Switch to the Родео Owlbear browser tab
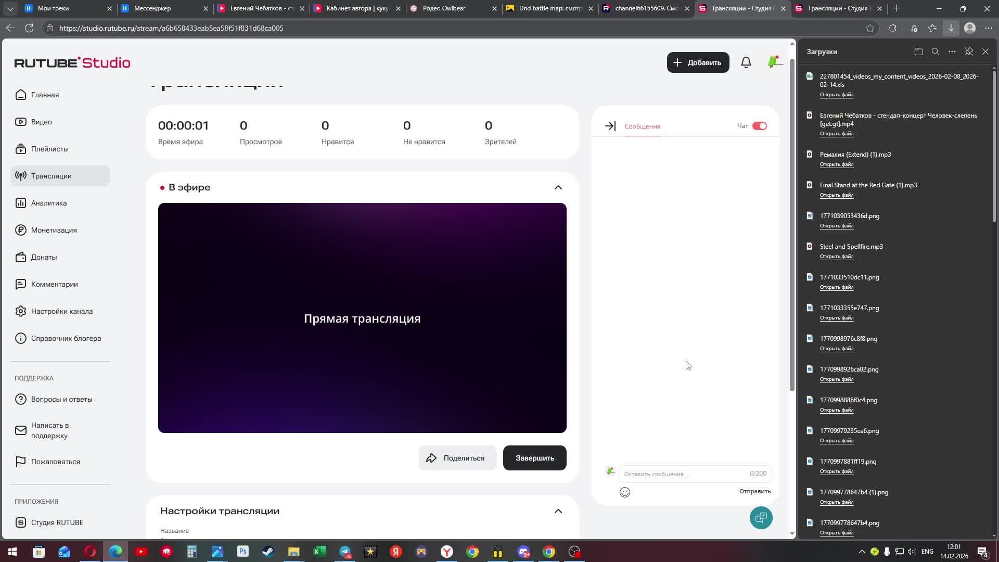999x562 pixels. 444,8
